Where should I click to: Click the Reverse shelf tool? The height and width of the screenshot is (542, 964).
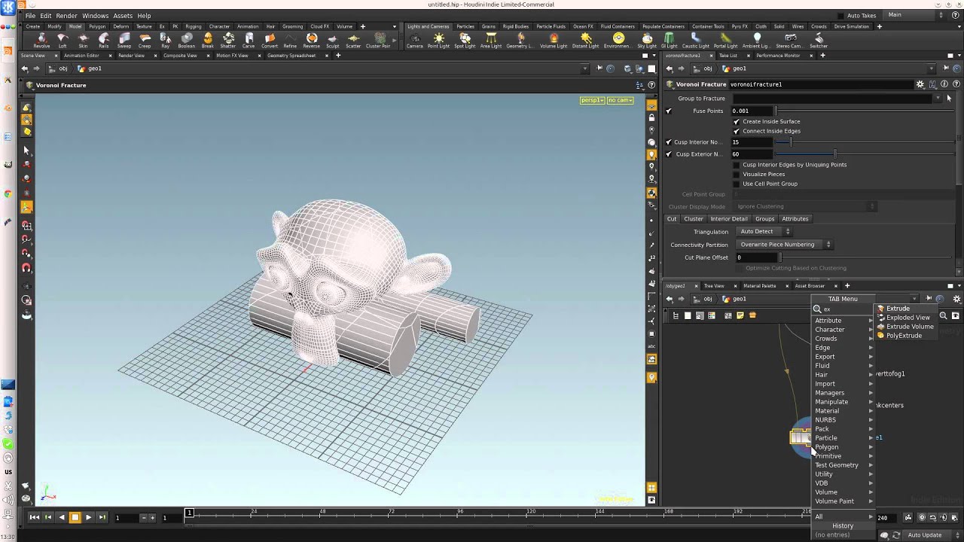[311, 41]
